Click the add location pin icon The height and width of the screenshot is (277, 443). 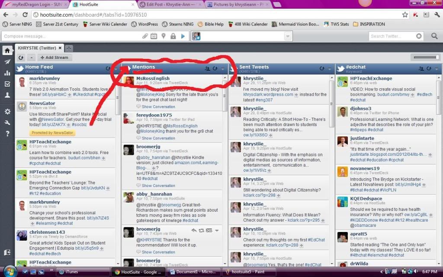coord(163,36)
